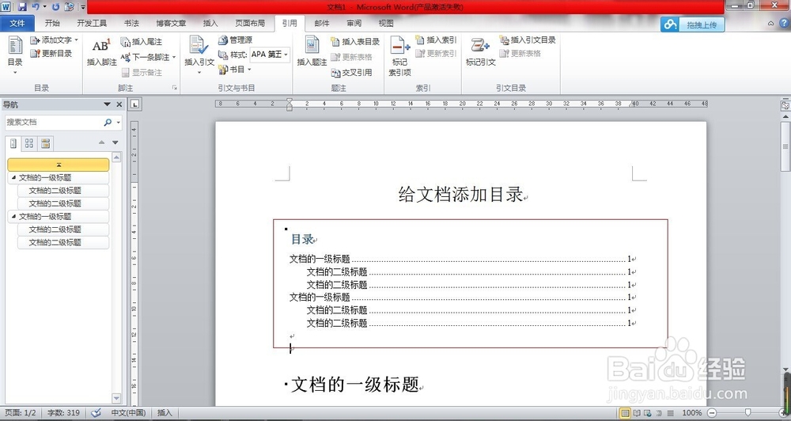Open the 导航 pane options dropdown arrow
Viewport: 791px width, 421px height.
pos(107,104)
